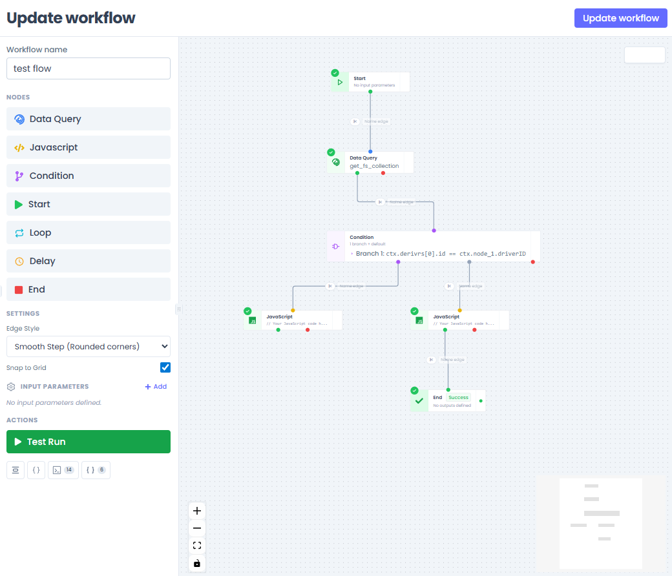672x576 pixels.
Task: Open the terminal logs panel showing 14
Action: click(63, 469)
